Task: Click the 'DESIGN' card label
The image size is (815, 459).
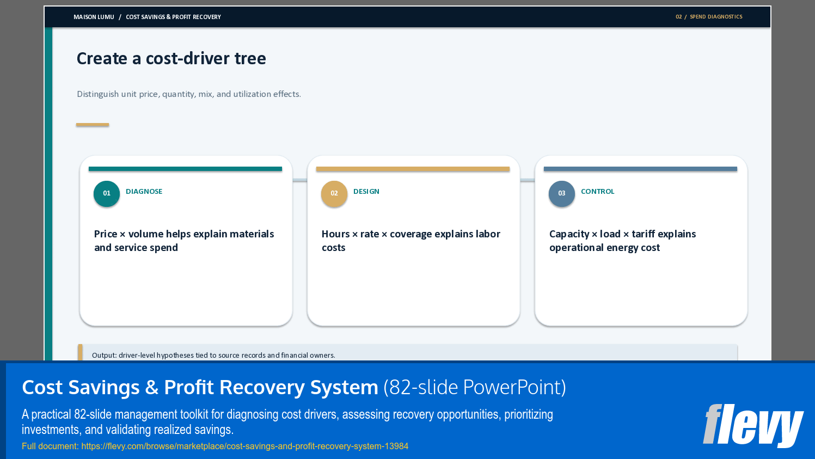Action: (x=366, y=192)
